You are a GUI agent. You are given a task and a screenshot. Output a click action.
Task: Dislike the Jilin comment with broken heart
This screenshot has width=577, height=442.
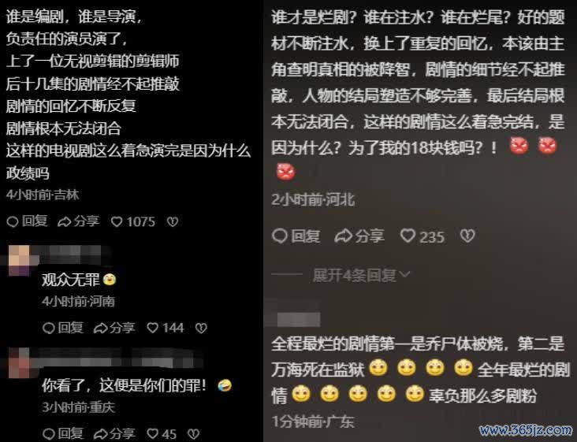point(173,221)
